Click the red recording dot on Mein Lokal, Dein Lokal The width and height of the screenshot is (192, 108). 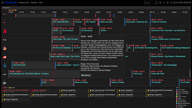(64, 54)
